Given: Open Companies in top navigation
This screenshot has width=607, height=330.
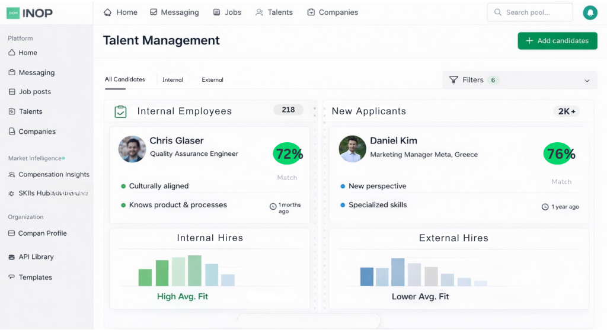Looking at the screenshot, I should tap(332, 12).
